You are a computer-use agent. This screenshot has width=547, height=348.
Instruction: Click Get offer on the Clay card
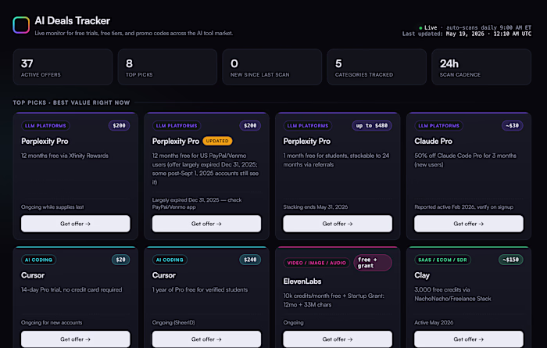tap(469, 339)
